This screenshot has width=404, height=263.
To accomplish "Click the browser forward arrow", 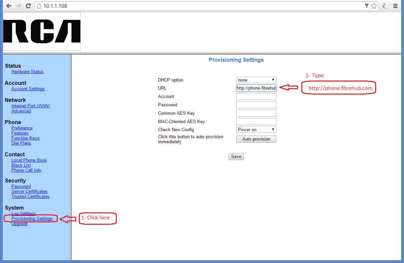I will (x=18, y=6).
